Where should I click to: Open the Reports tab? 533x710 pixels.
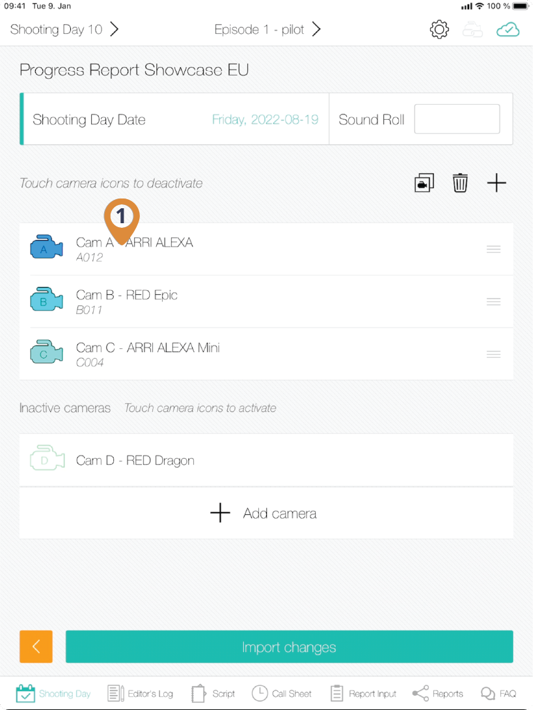click(438, 693)
